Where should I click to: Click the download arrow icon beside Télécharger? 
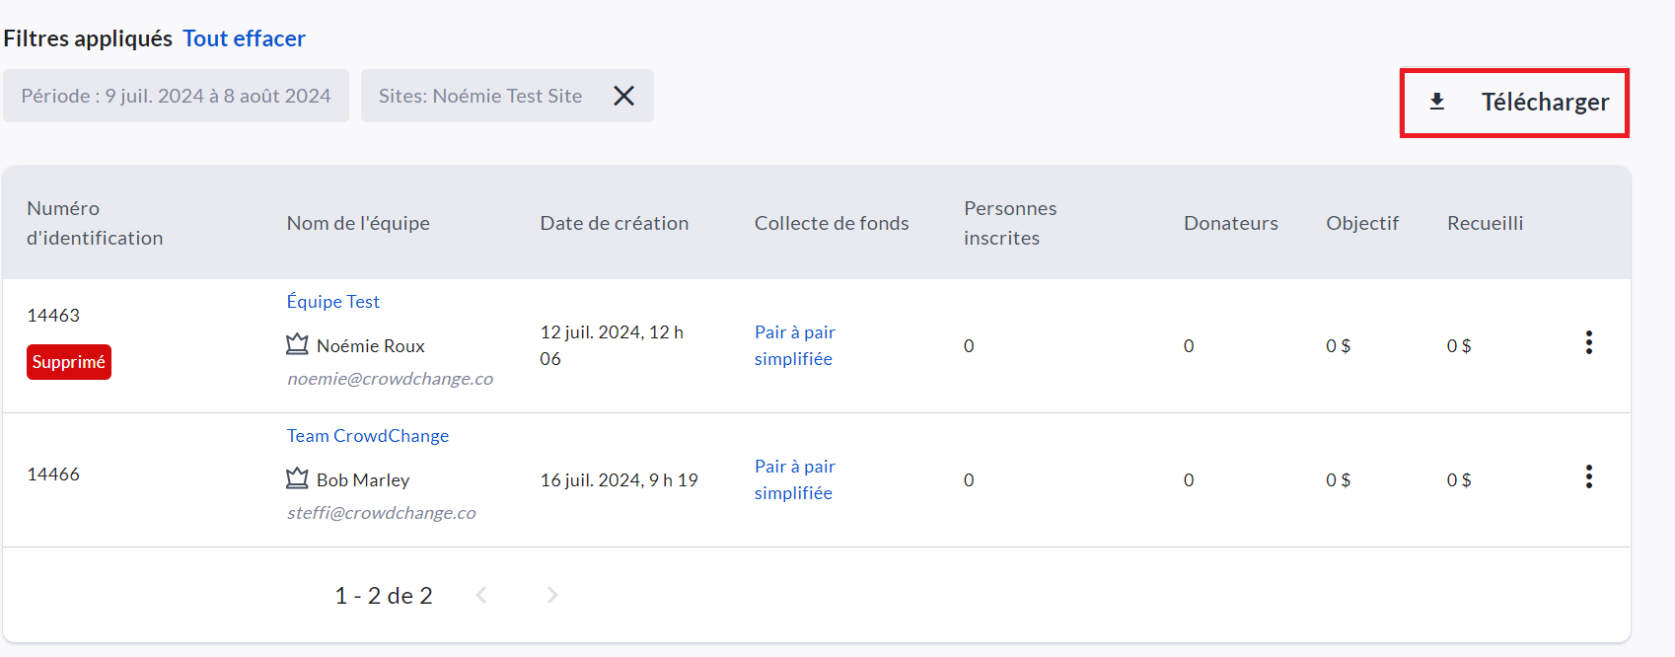click(x=1437, y=102)
